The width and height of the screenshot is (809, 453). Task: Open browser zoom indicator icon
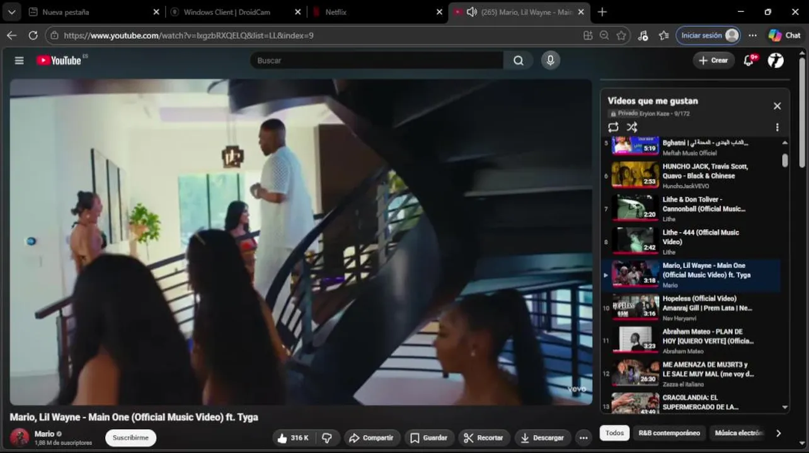[604, 35]
